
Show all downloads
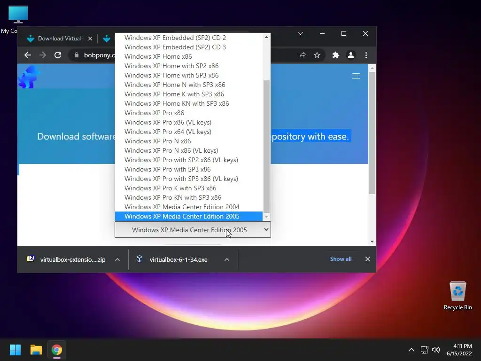click(x=341, y=259)
